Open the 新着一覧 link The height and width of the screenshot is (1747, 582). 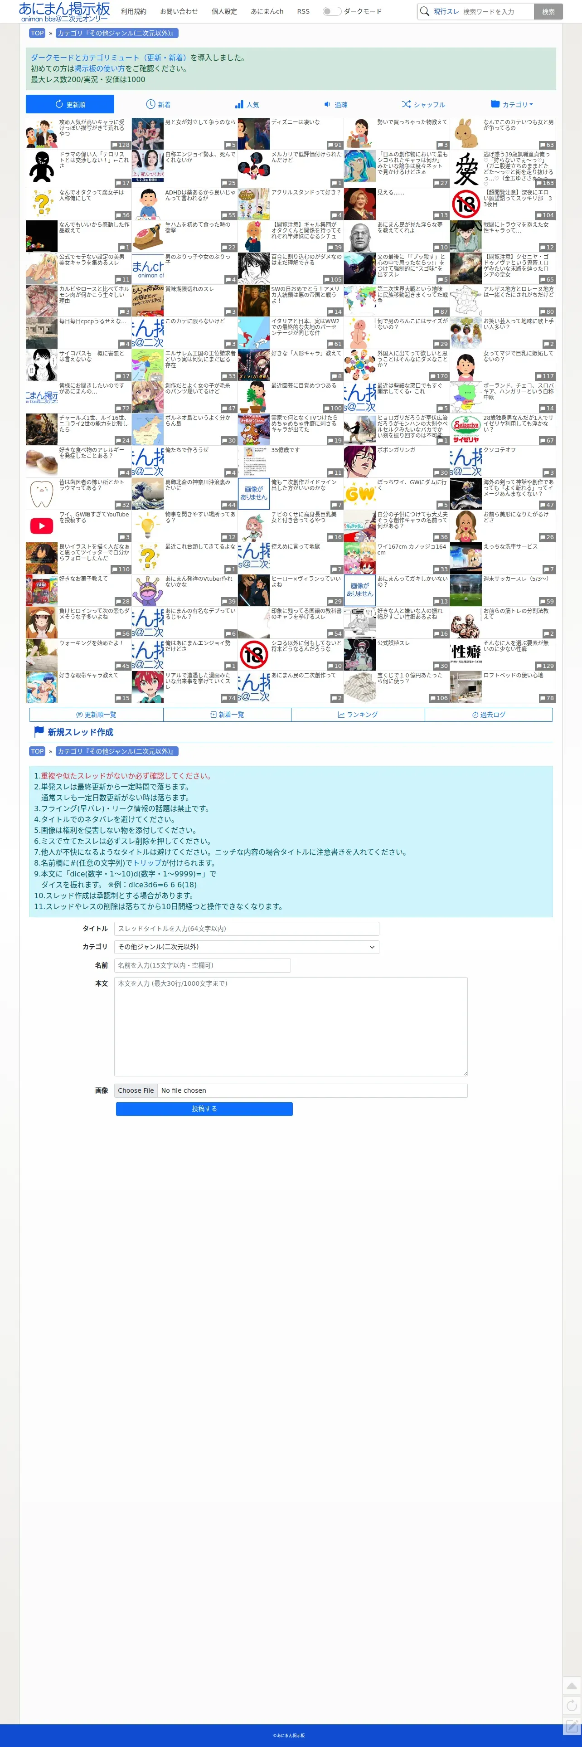coord(227,715)
